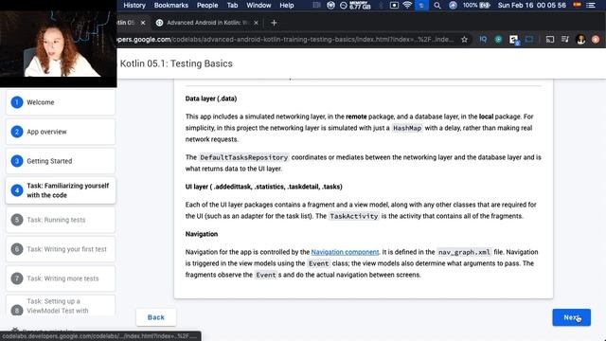The image size is (606, 341).
Task: Switch to Advanced Android in Kotlin tab
Action: (x=206, y=23)
